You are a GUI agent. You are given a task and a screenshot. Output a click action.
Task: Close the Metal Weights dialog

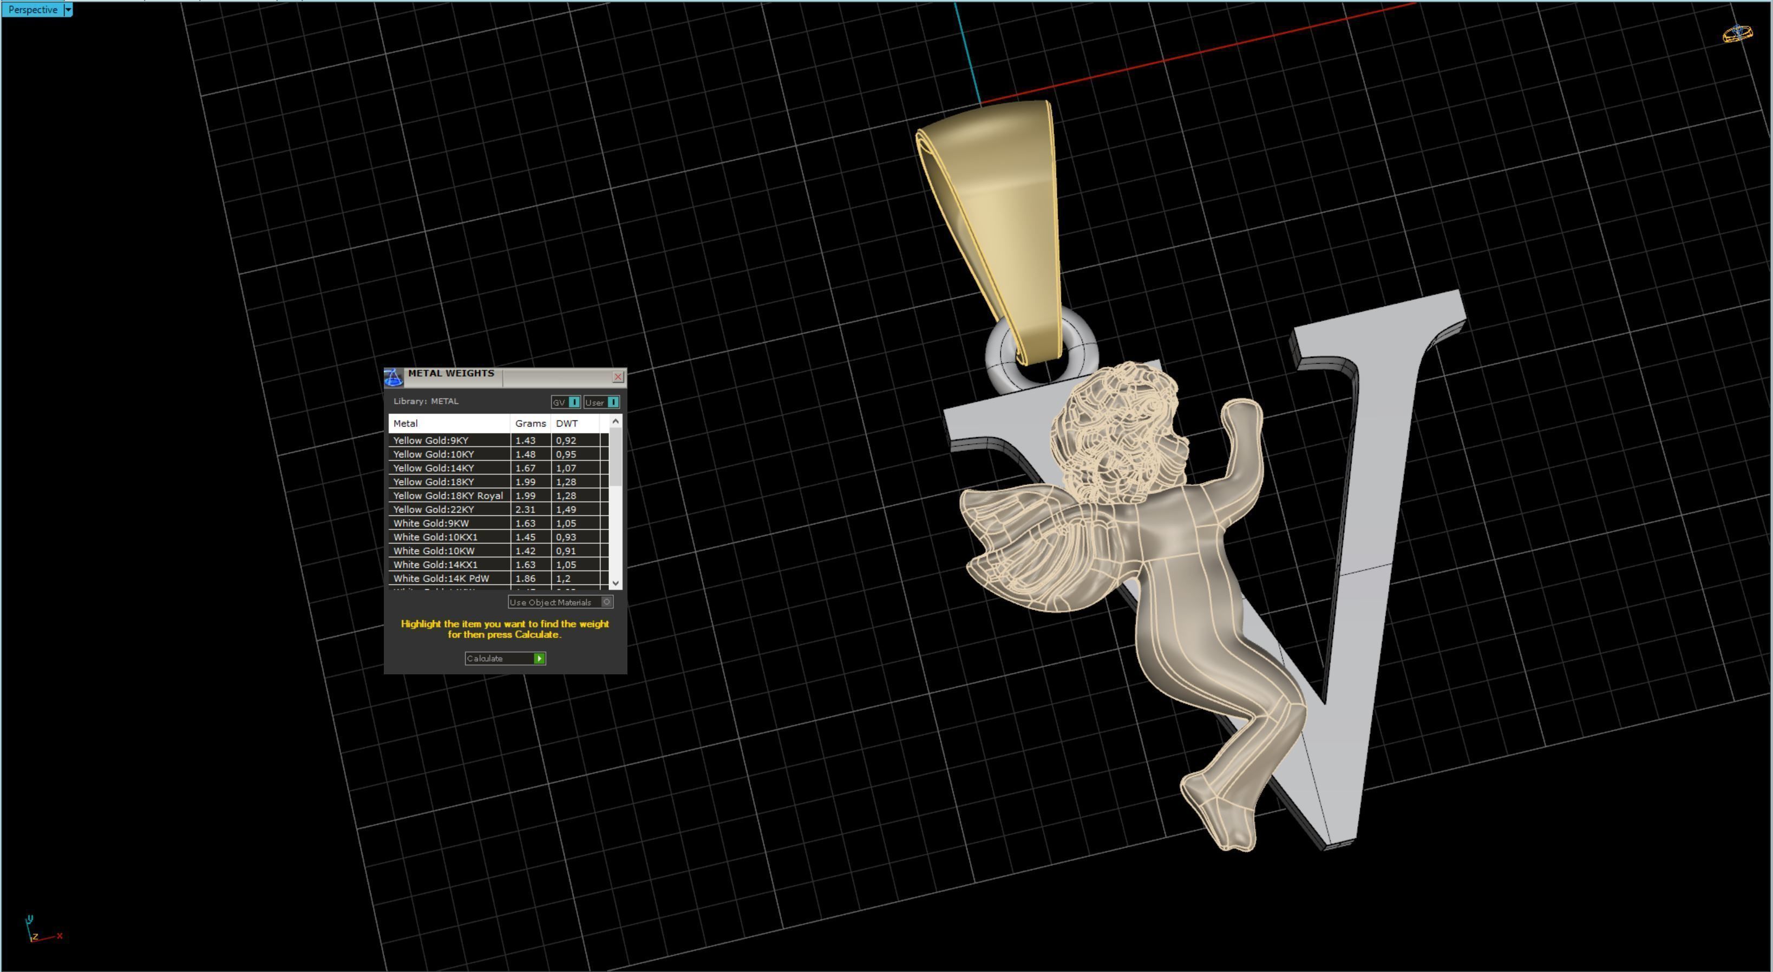pyautogui.click(x=617, y=376)
